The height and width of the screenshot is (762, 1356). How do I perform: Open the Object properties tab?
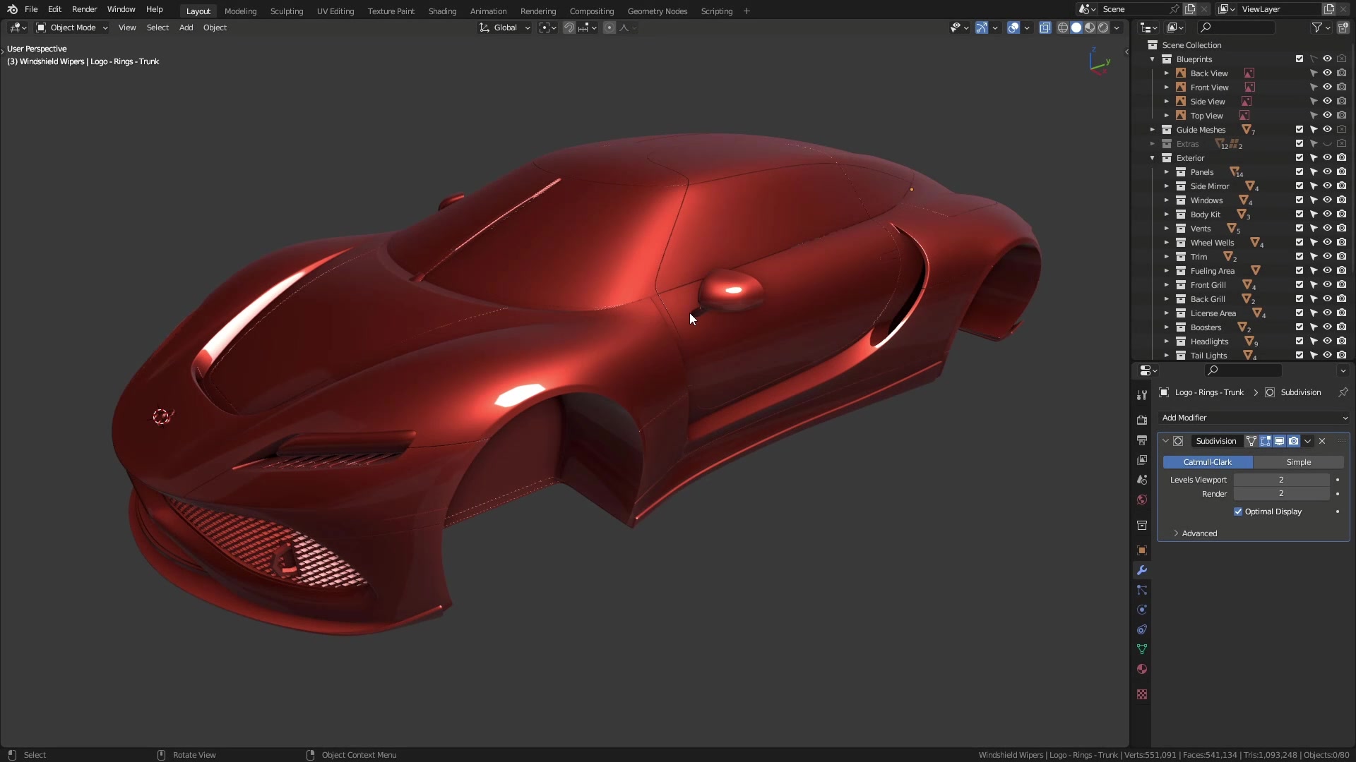pyautogui.click(x=1142, y=550)
